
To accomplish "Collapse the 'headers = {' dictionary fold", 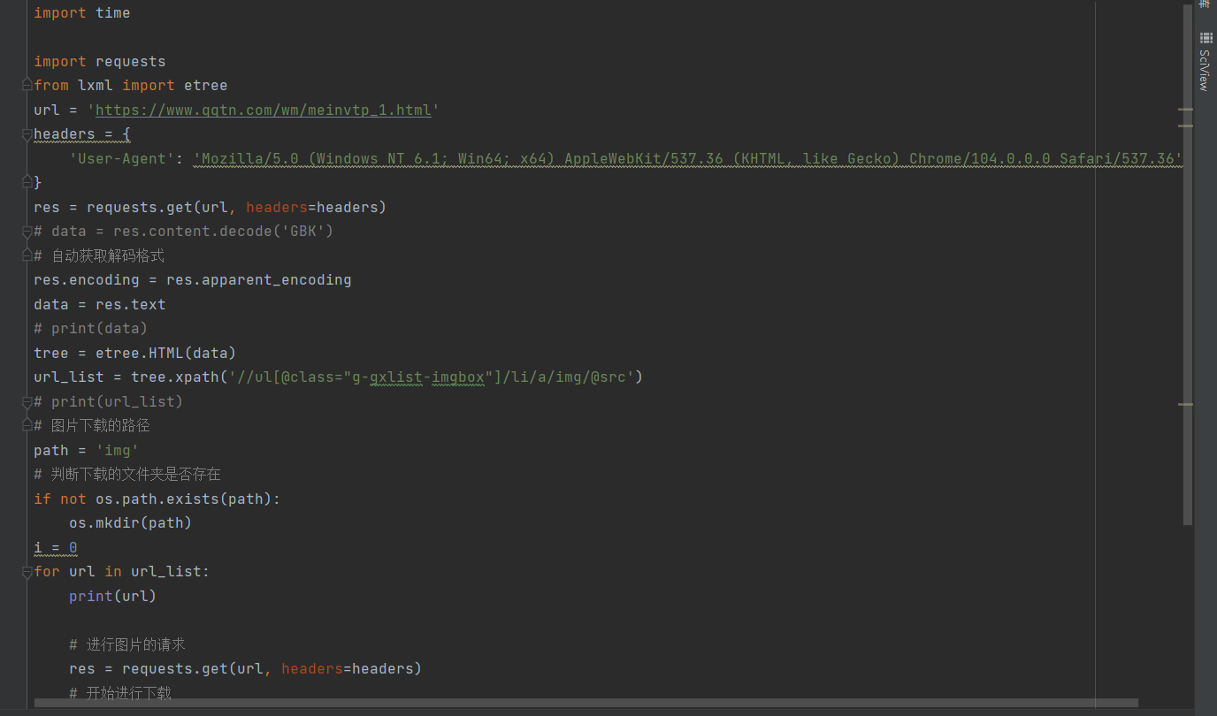I will [x=27, y=134].
